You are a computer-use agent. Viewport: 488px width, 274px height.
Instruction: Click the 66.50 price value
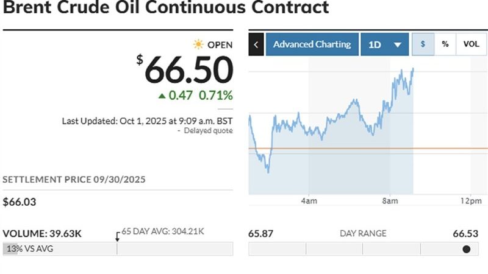point(188,70)
